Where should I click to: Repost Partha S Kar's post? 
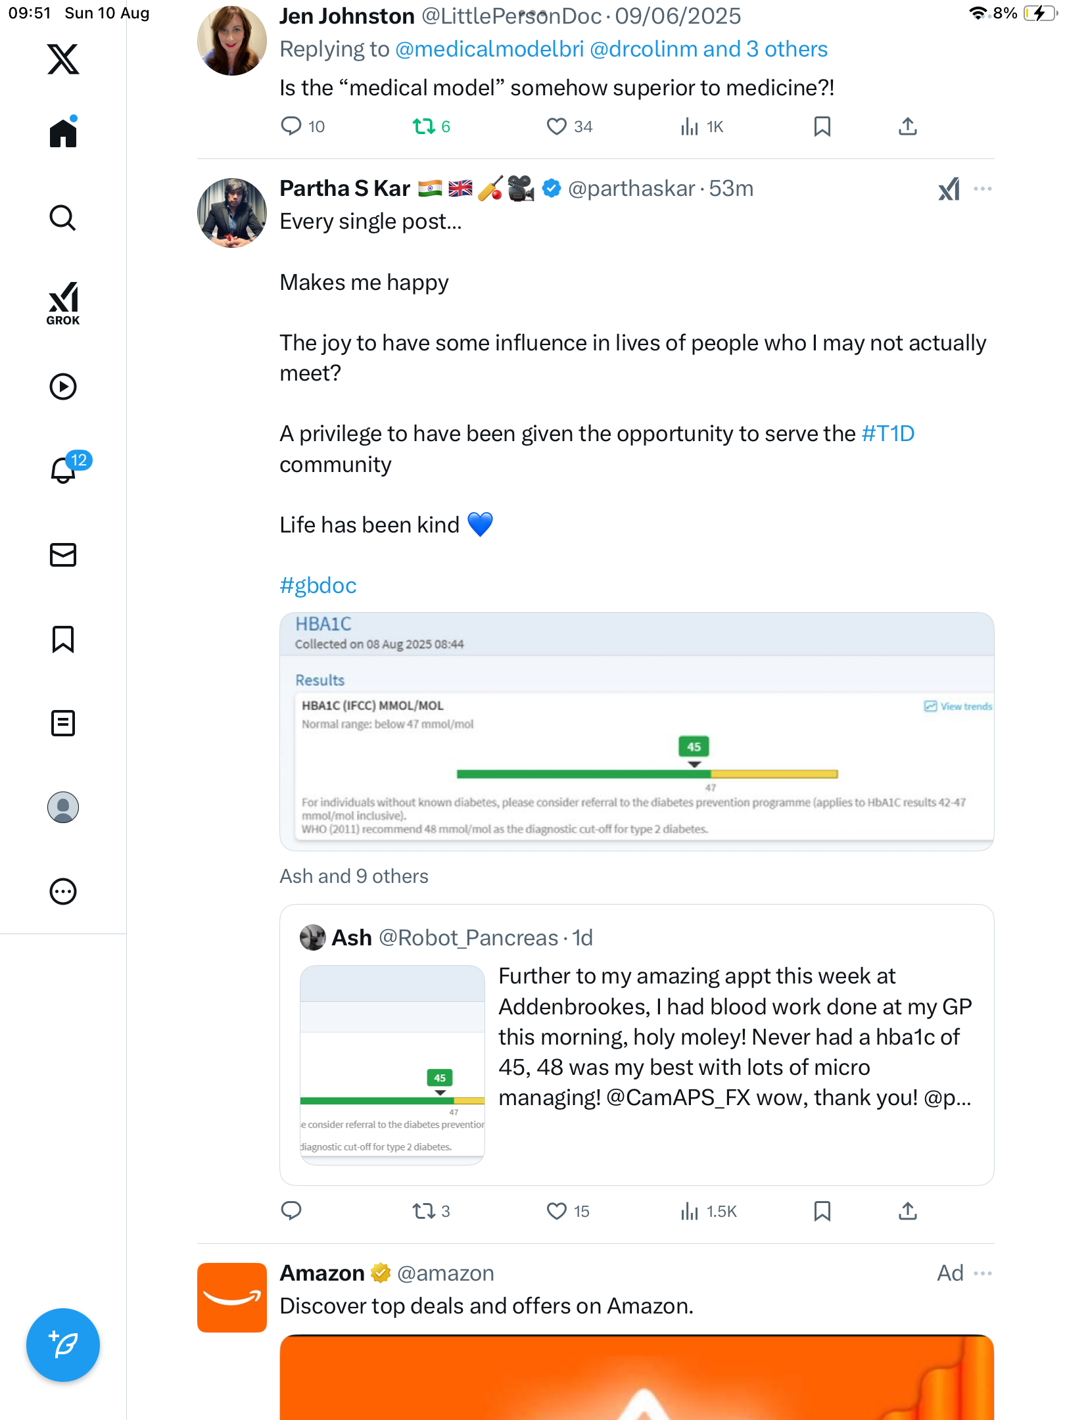pyautogui.click(x=423, y=1211)
